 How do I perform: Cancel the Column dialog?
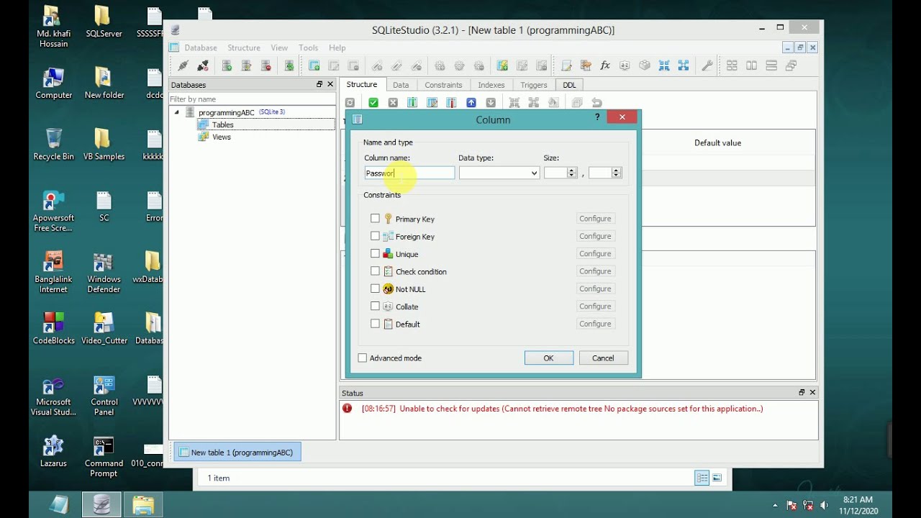603,358
